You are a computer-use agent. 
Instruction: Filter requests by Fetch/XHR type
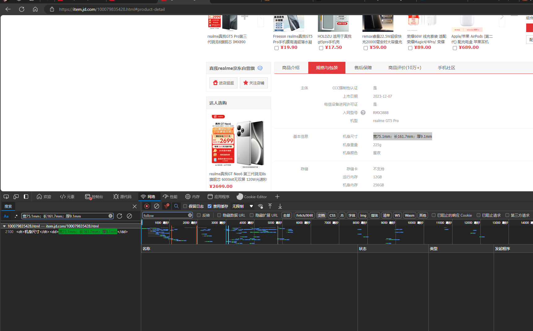[305, 215]
